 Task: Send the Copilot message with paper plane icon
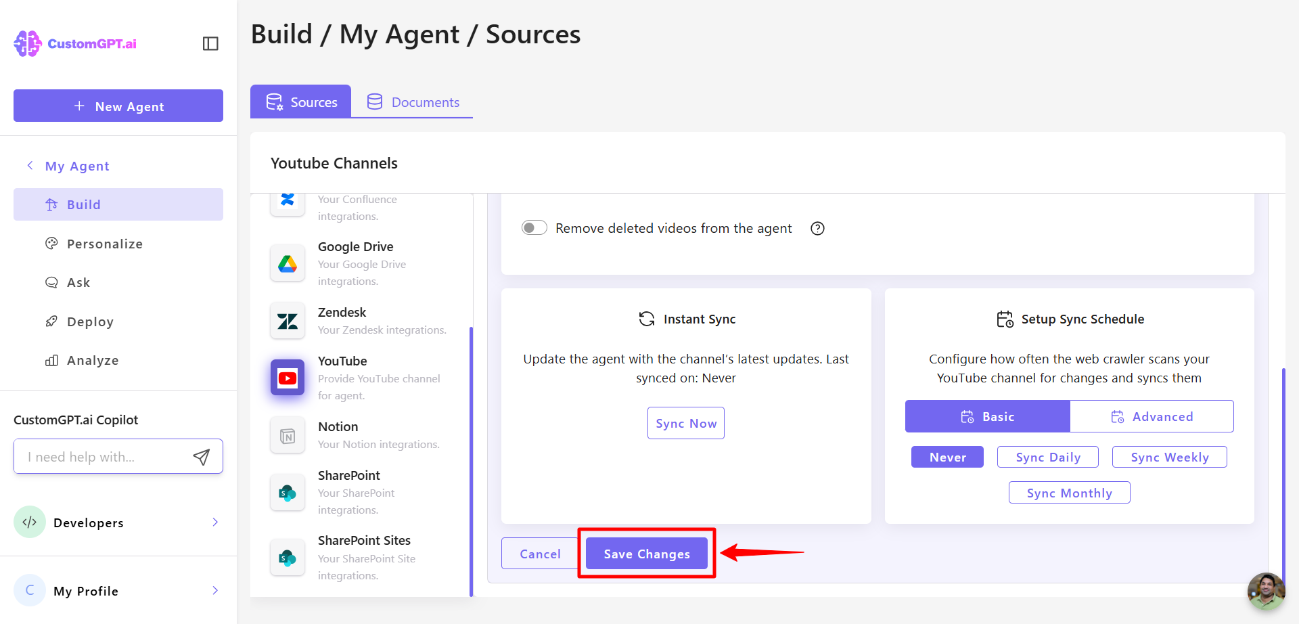point(202,457)
